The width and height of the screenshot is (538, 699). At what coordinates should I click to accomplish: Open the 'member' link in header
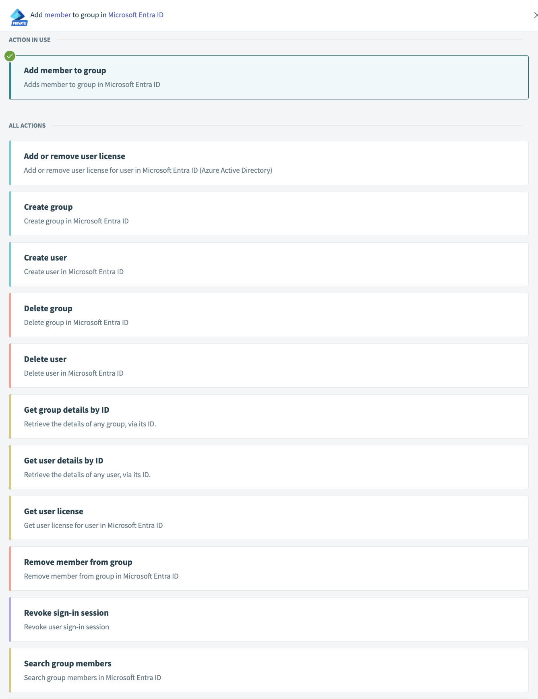pyautogui.click(x=58, y=15)
